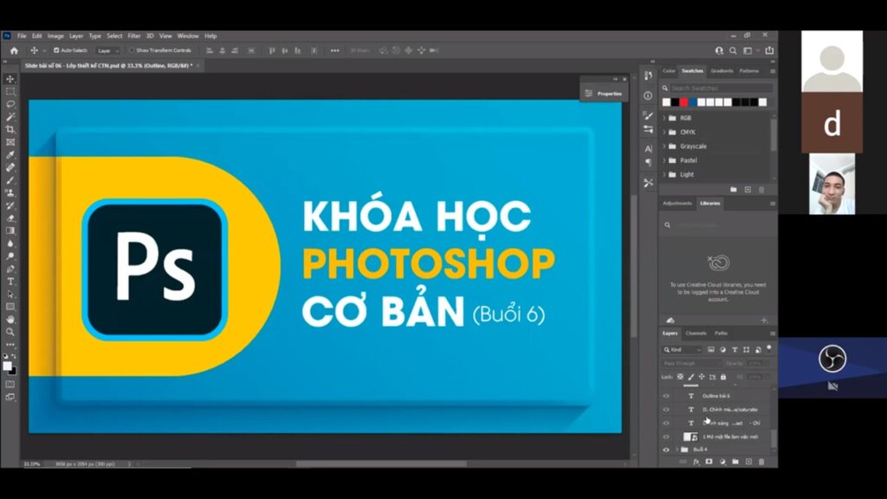Toggle the Auto-Select checkbox
The height and width of the screenshot is (499, 887).
point(56,50)
